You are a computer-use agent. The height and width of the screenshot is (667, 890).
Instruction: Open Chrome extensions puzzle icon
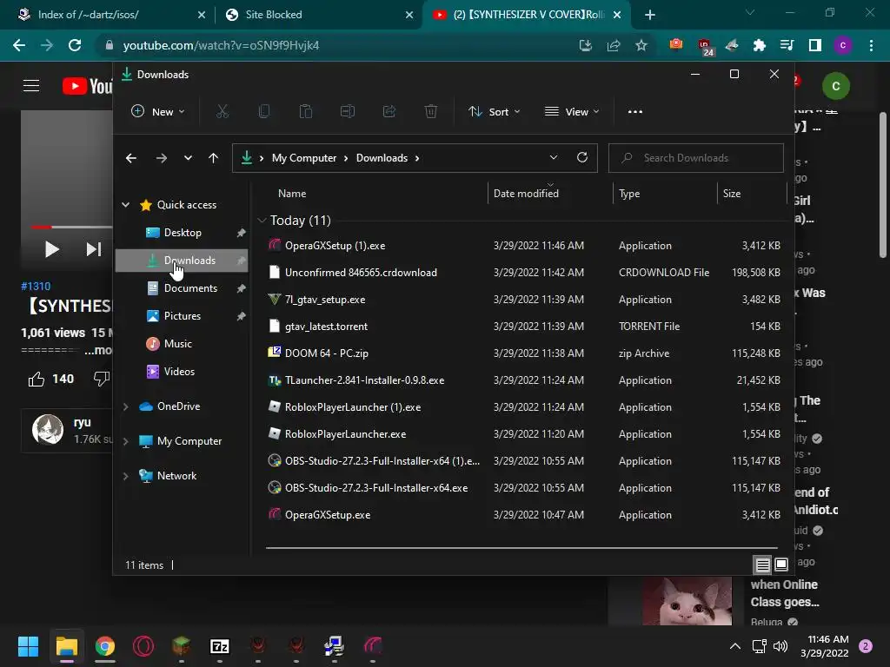click(760, 45)
